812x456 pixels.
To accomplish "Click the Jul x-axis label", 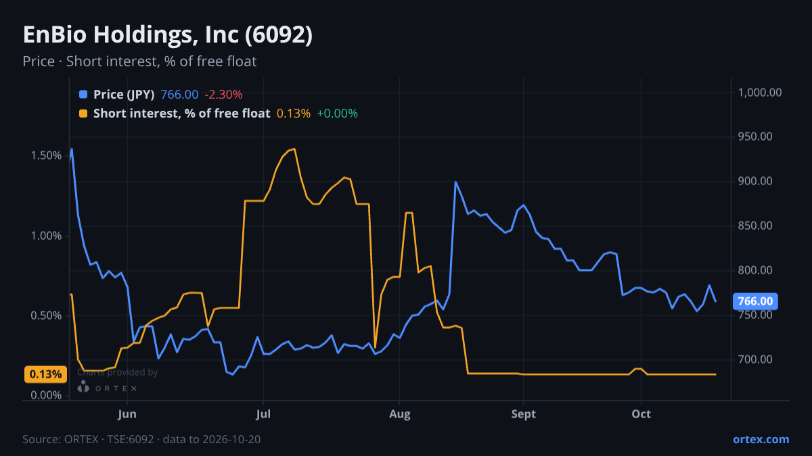I will (x=264, y=413).
